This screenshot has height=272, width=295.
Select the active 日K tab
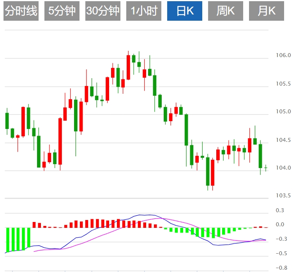click(x=185, y=11)
